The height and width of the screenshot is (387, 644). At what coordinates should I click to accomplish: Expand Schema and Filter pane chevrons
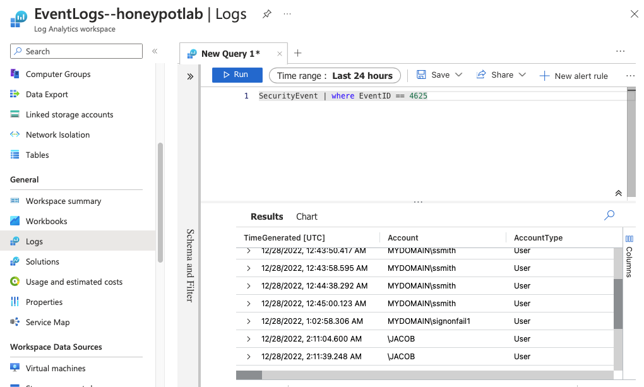(x=190, y=76)
